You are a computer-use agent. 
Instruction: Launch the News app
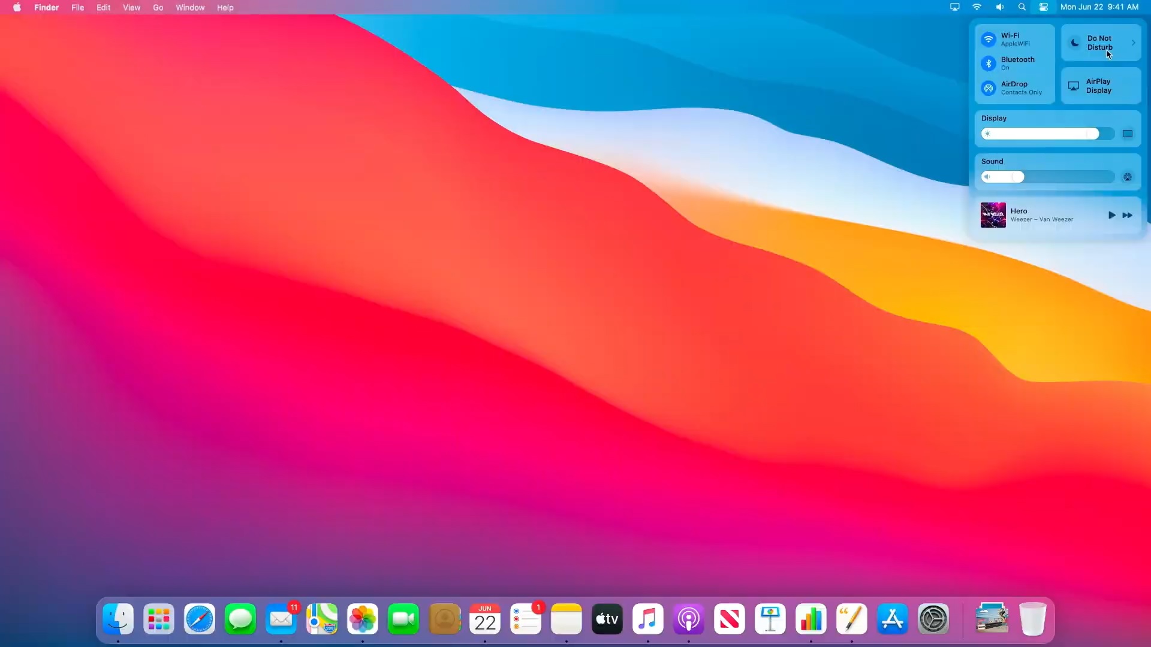729,619
